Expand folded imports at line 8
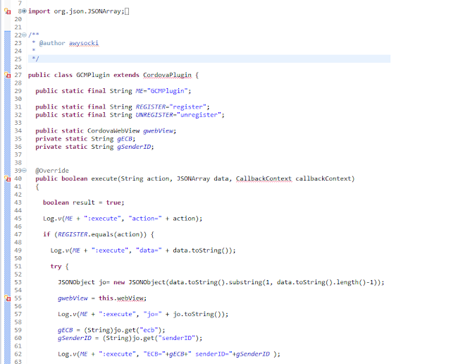The width and height of the screenshot is (451, 364). pyautogui.click(x=25, y=11)
